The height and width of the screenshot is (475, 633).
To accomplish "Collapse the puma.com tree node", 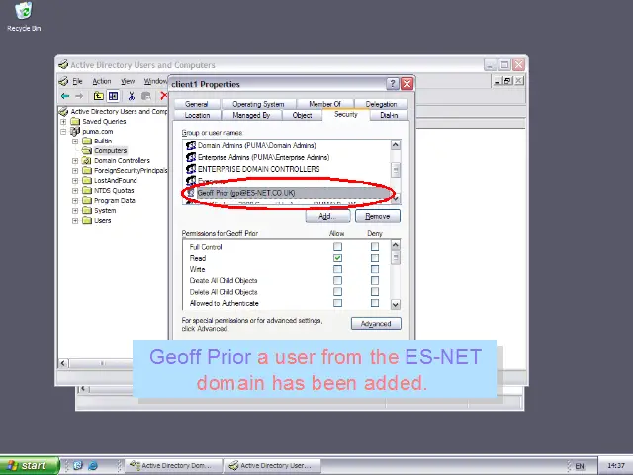I will [63, 132].
